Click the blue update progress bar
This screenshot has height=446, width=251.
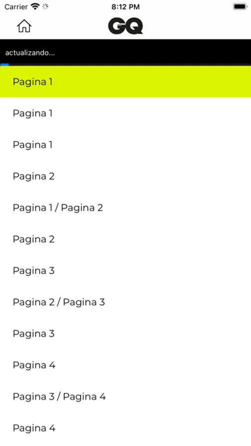coord(4,65)
